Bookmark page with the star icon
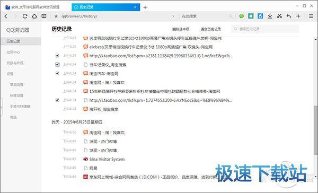The height and width of the screenshot is (193, 318). [x=56, y=16]
